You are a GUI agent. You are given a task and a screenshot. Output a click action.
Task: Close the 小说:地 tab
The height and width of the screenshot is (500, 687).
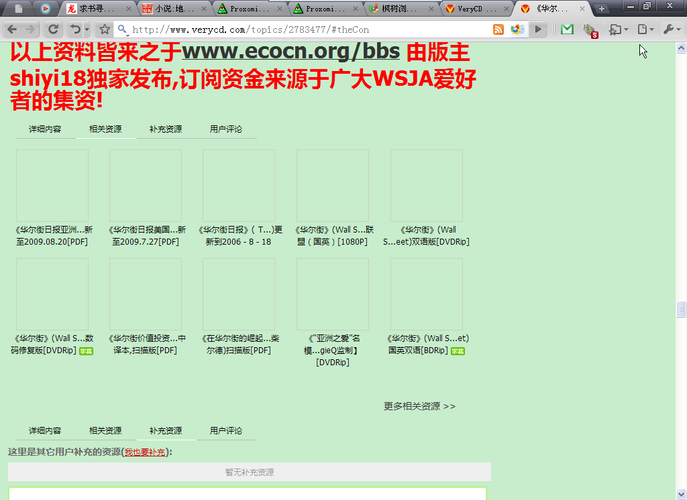(x=204, y=9)
